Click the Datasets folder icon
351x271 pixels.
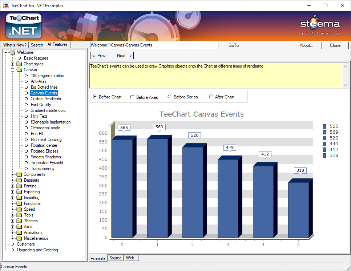(19, 181)
